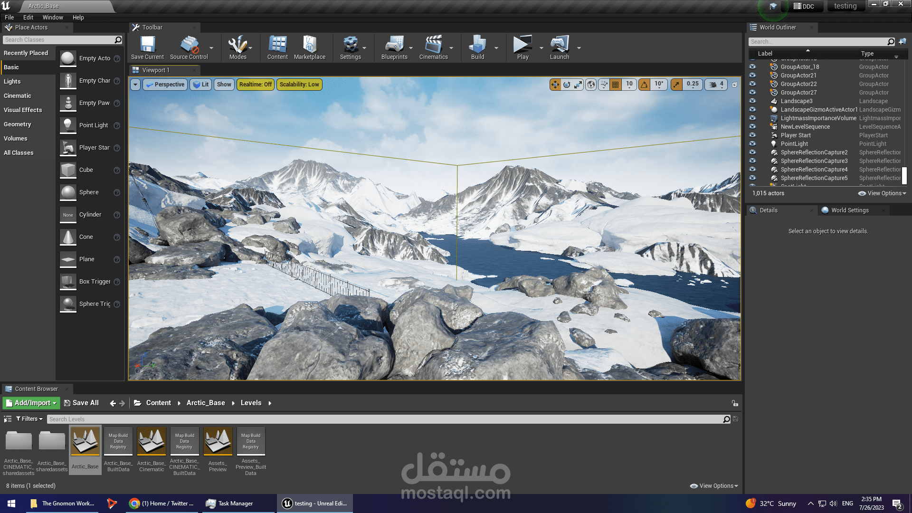Open the Perspective view mode dropdown

pos(165,85)
